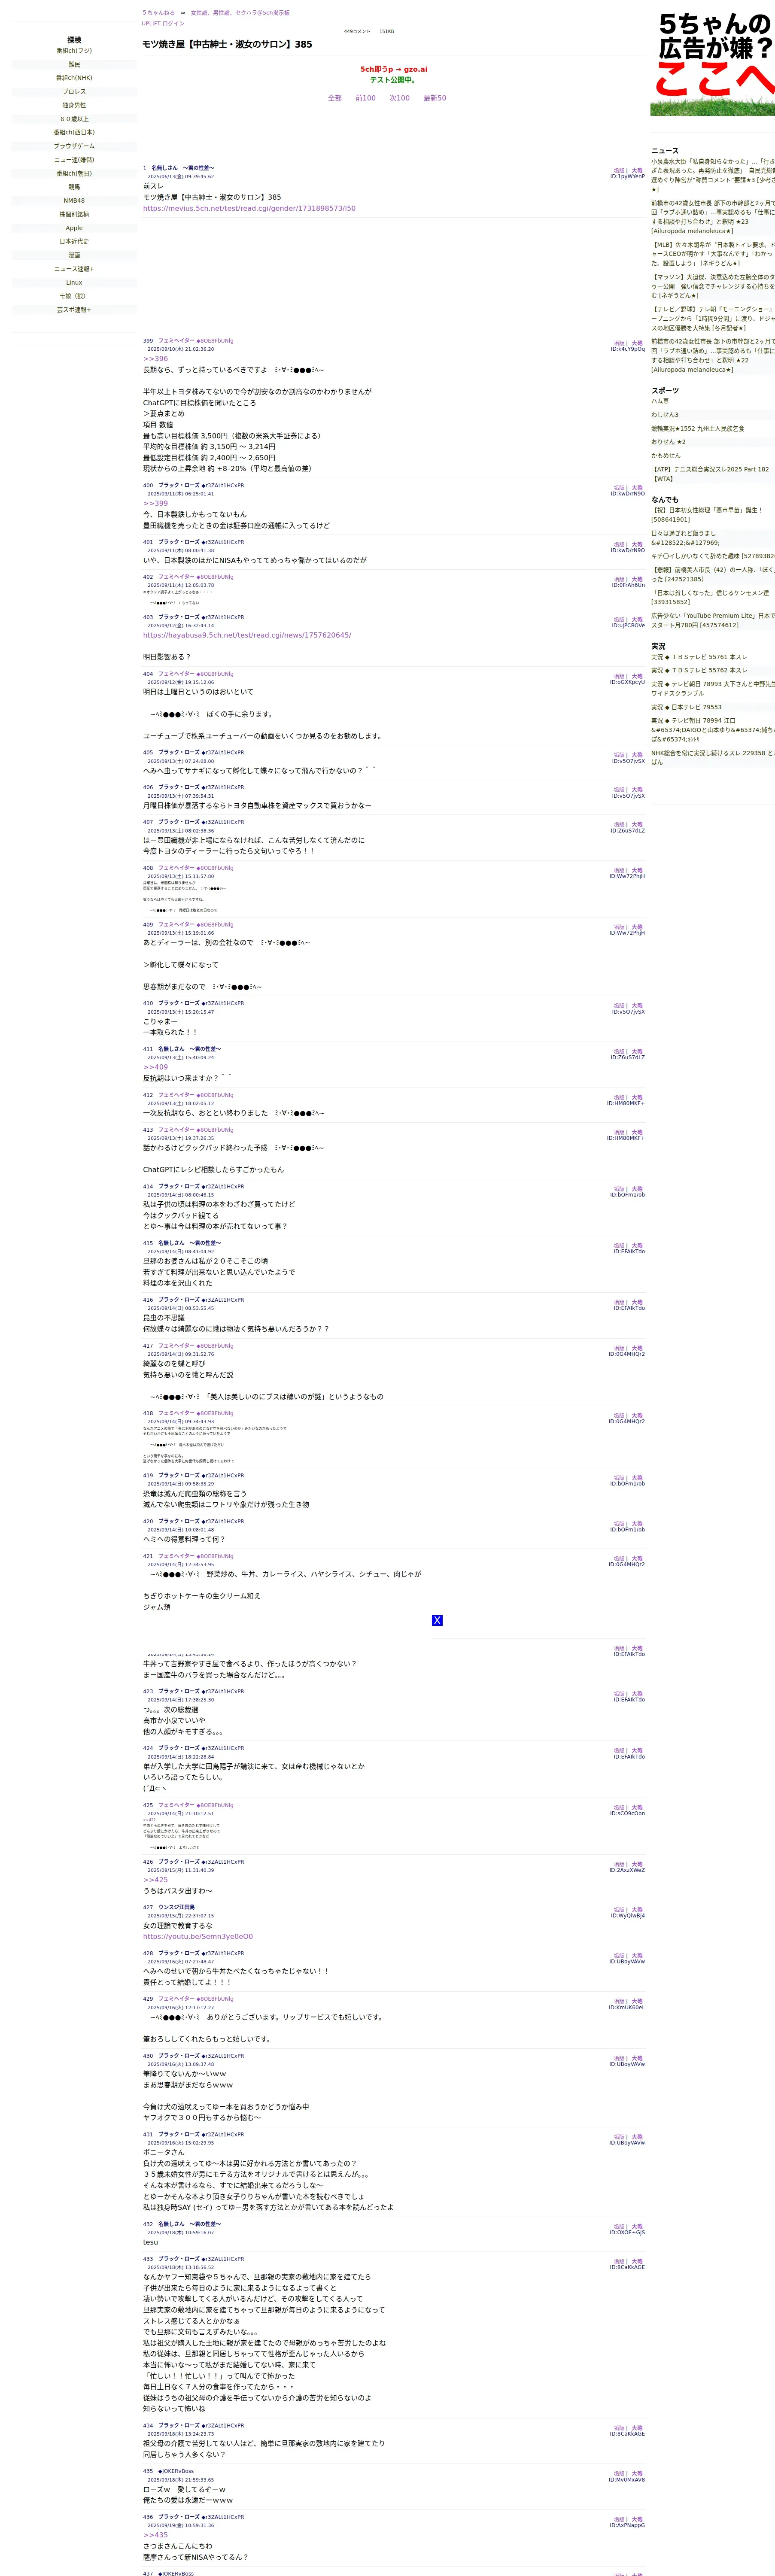
Task: Click the UPLIFT ログイン link
Action: pos(163,23)
